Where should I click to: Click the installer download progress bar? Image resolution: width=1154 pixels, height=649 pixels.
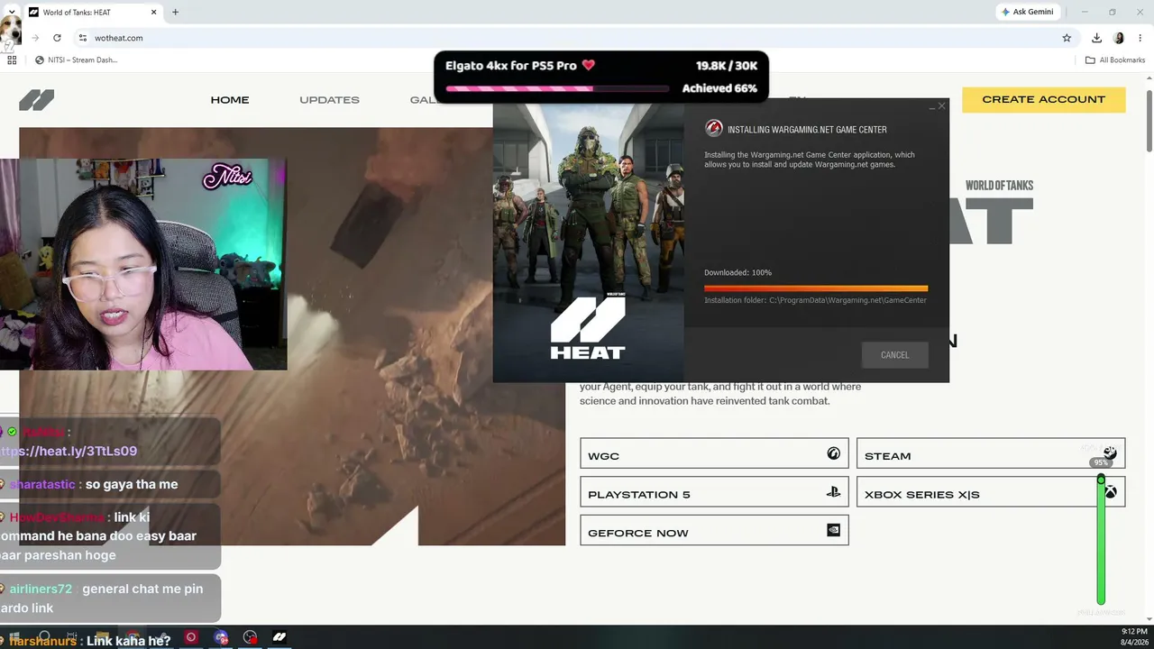tap(816, 288)
